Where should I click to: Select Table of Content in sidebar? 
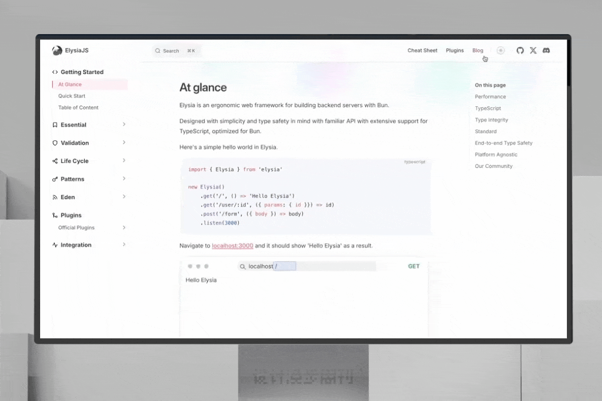pos(78,108)
